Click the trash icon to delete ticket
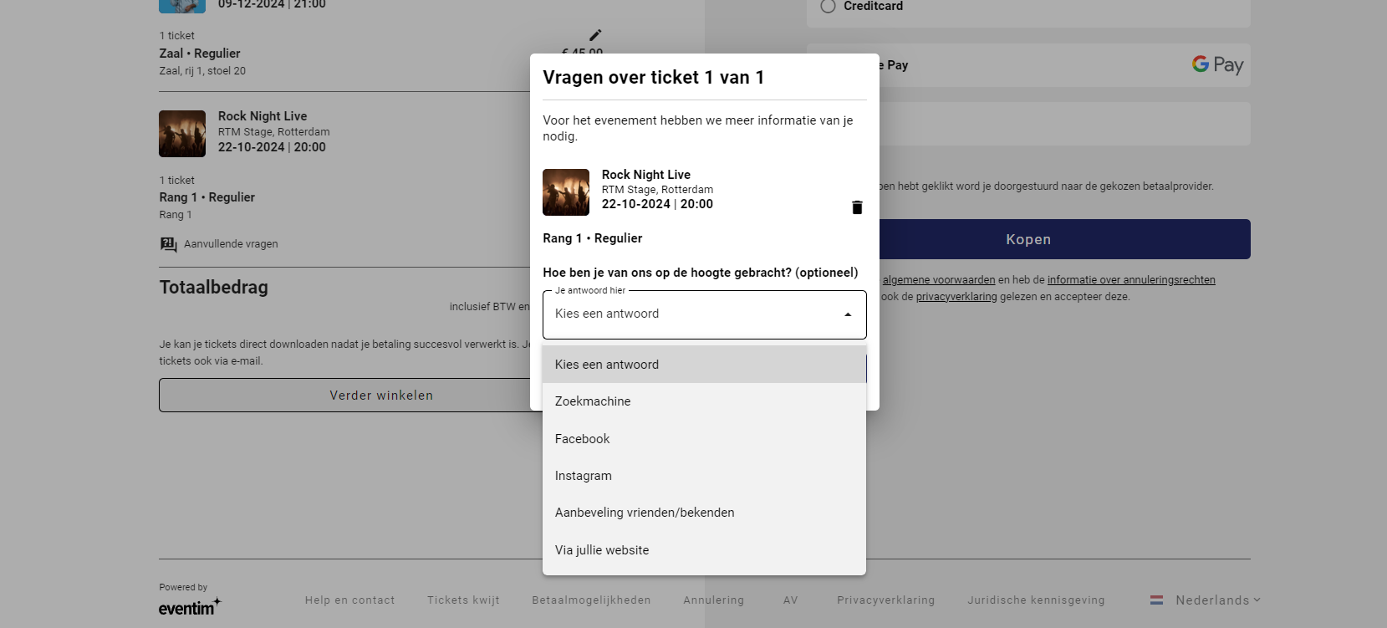 click(x=856, y=207)
